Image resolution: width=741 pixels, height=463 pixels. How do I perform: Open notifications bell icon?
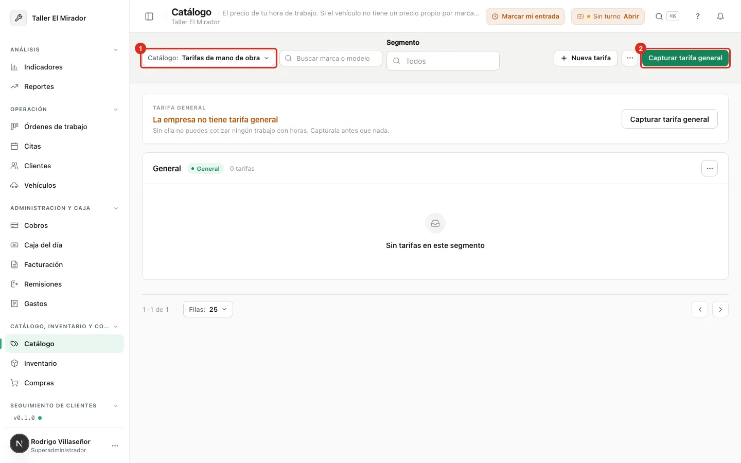(x=720, y=16)
